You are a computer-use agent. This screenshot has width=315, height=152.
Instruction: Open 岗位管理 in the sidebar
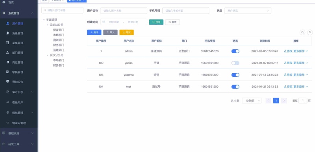[x=17, y=62]
